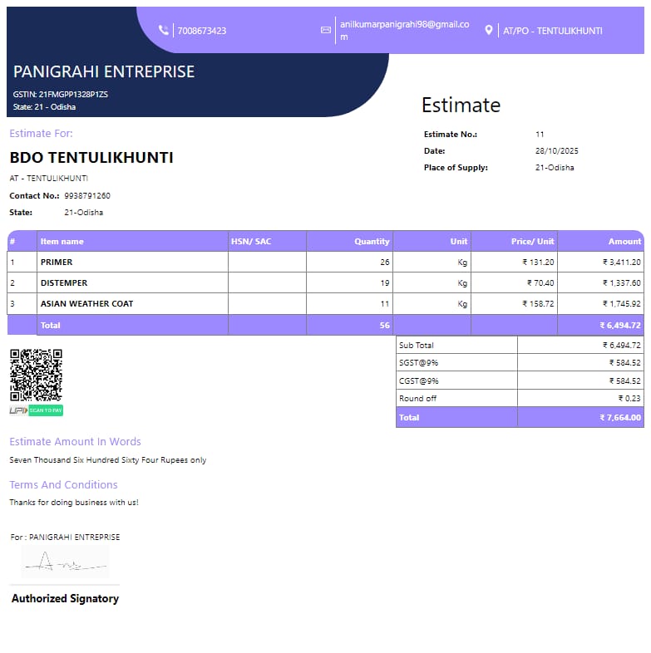Click the PANIGRAHI ENTREPRISE company title
The width and height of the screenshot is (651, 653).
tap(104, 72)
